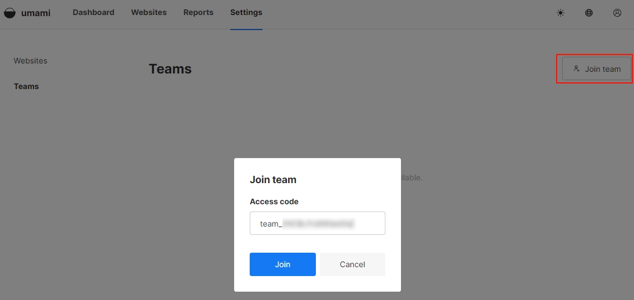
Task: Select Websites in the settings sidebar
Action: tap(31, 61)
